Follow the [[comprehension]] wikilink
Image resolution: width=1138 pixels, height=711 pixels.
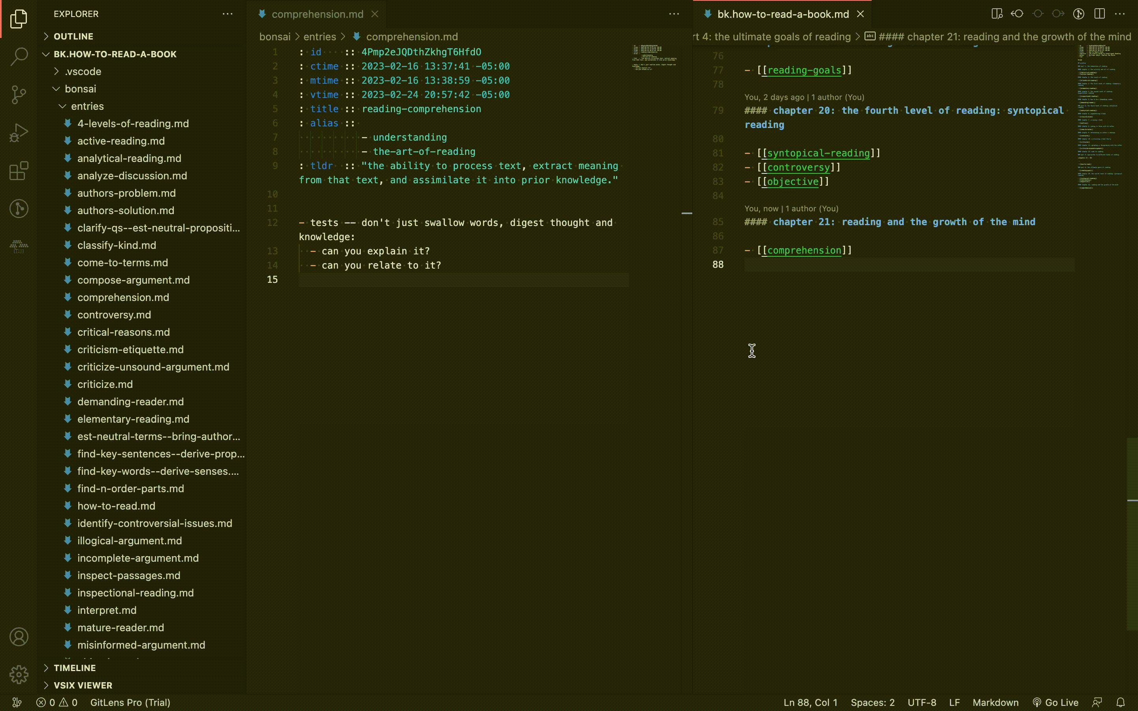[804, 250]
